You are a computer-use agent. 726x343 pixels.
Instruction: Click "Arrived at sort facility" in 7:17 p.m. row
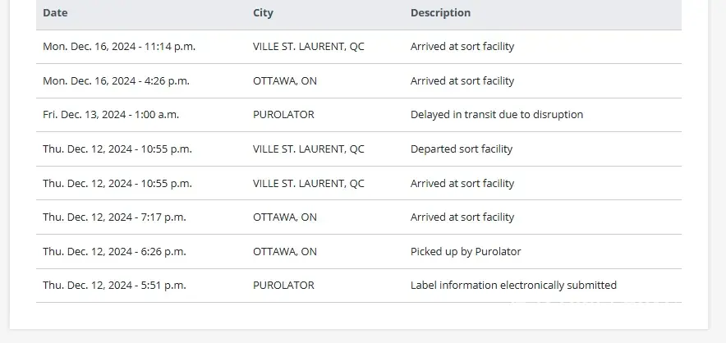coord(462,217)
